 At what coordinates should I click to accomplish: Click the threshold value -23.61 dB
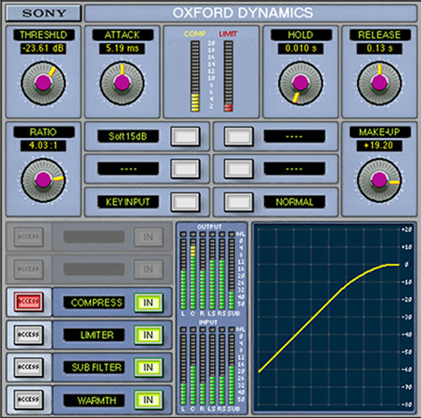(x=43, y=49)
